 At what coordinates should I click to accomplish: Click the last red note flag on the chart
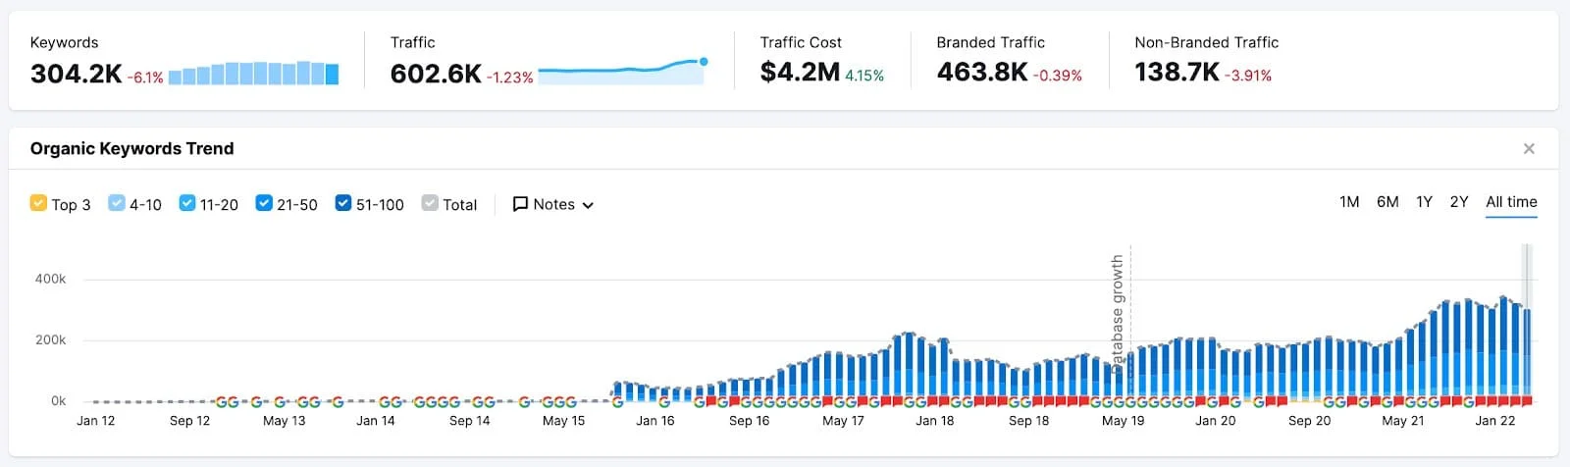(x=1526, y=400)
